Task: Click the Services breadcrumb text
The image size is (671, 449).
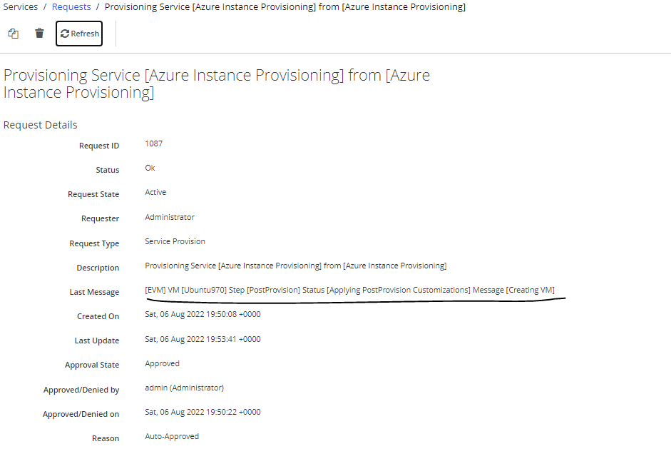Action: coord(21,7)
